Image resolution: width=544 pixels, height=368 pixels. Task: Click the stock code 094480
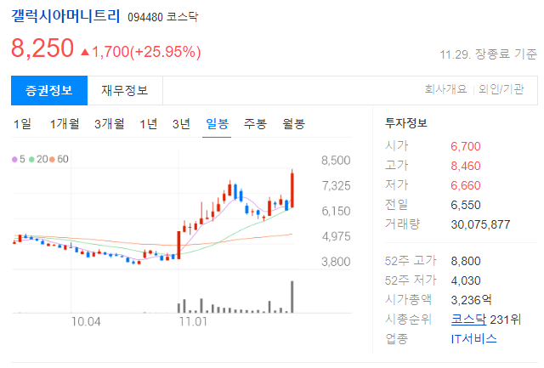click(145, 17)
